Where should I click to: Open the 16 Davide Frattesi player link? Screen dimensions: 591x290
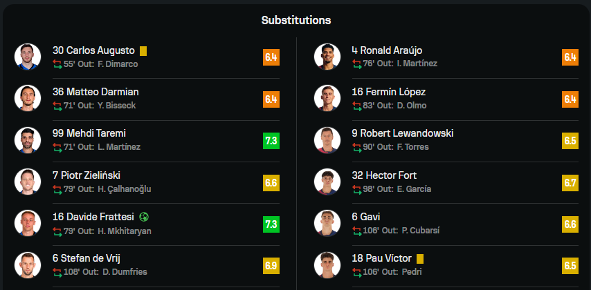93,217
